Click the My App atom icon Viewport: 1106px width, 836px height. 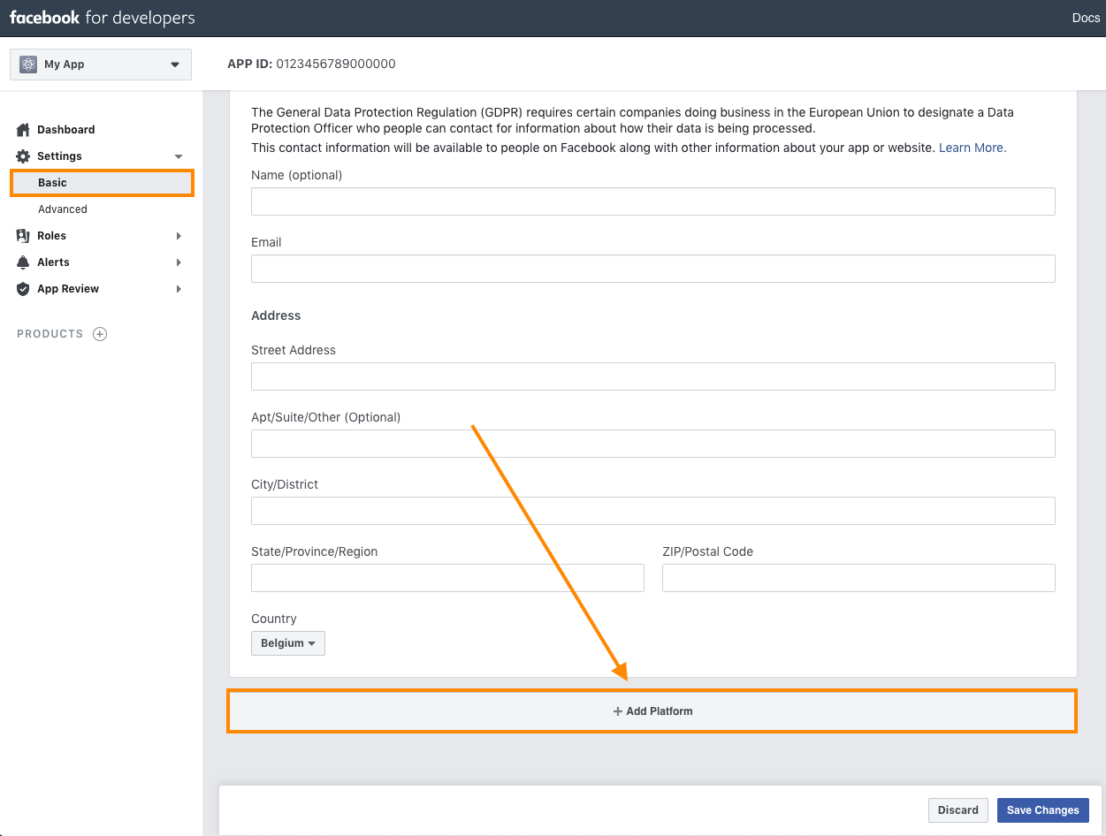pyautogui.click(x=28, y=65)
